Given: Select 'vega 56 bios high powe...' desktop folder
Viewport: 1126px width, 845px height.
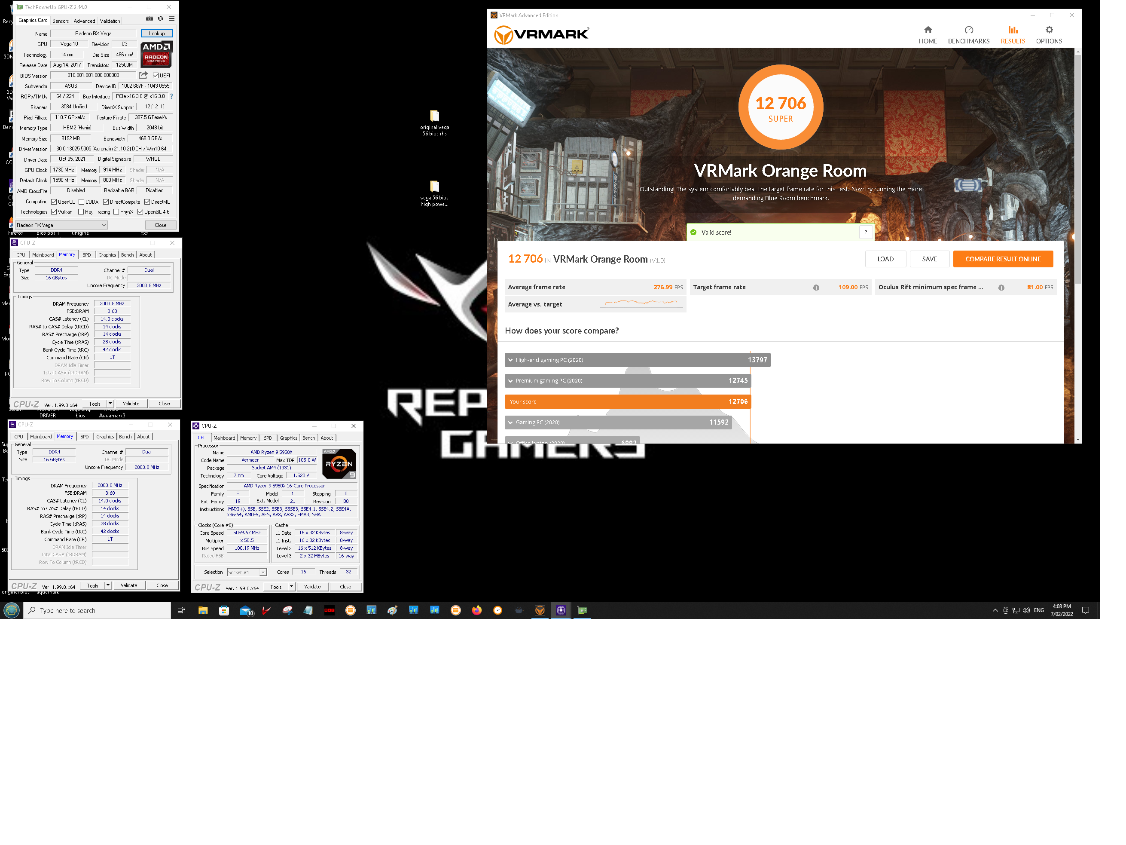Looking at the screenshot, I should (x=434, y=193).
